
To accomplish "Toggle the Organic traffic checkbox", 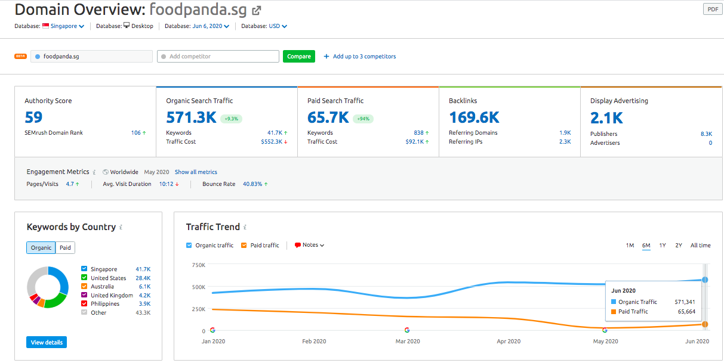I will click(189, 245).
